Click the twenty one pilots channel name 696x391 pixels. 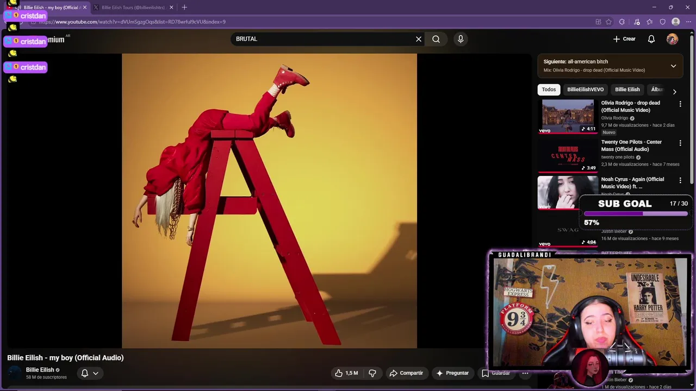[x=617, y=157]
